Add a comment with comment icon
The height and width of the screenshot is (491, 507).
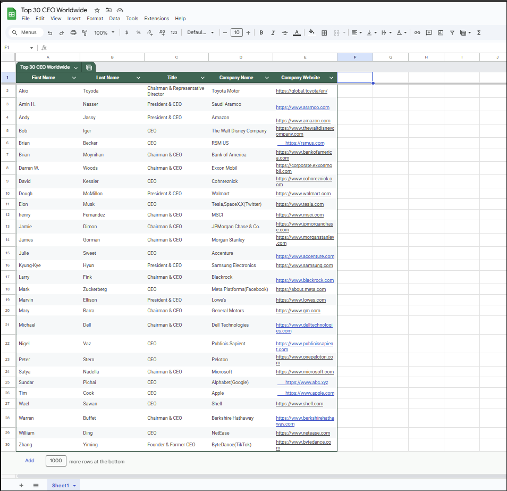tap(429, 32)
